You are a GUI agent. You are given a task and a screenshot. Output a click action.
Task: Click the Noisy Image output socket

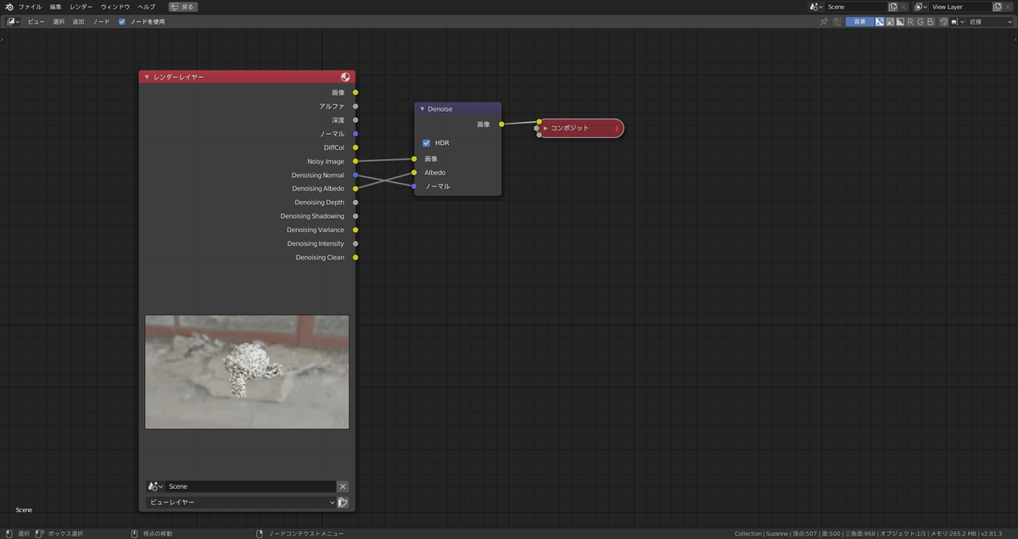355,161
